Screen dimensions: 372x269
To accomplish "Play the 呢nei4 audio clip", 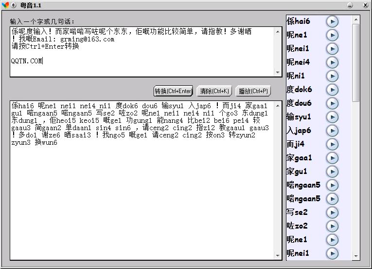I will click(x=332, y=62).
